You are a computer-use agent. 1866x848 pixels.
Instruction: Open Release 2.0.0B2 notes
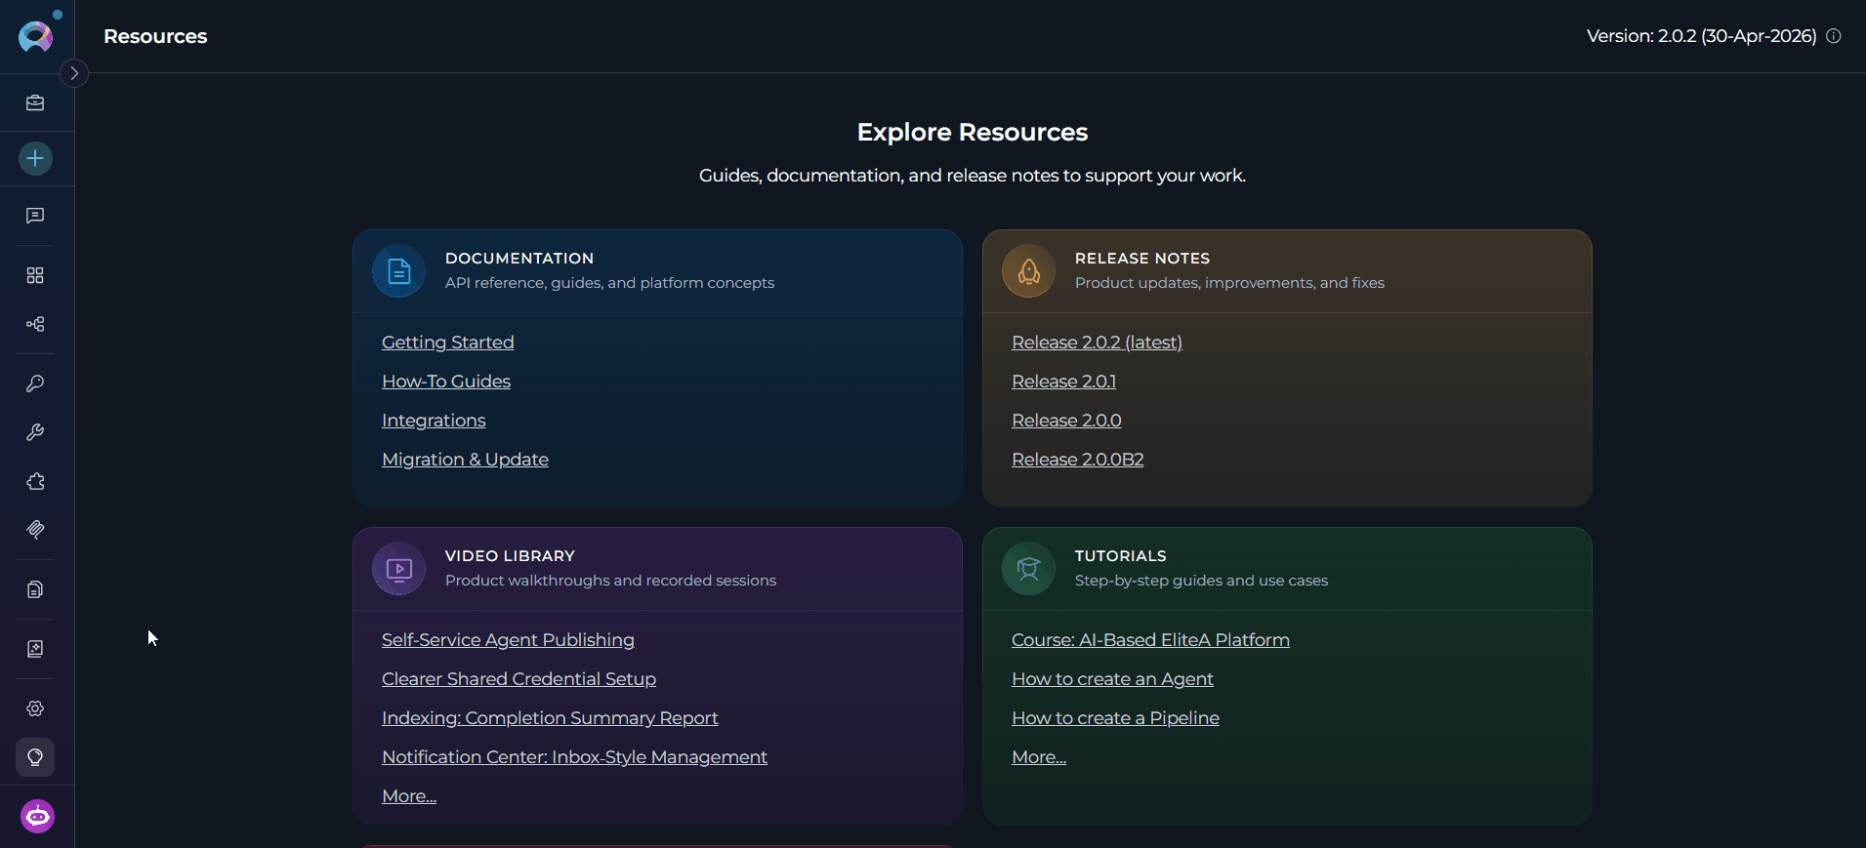[1078, 460]
